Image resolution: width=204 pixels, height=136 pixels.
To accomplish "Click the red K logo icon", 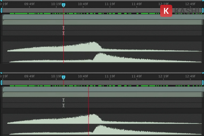I will tap(166, 11).
